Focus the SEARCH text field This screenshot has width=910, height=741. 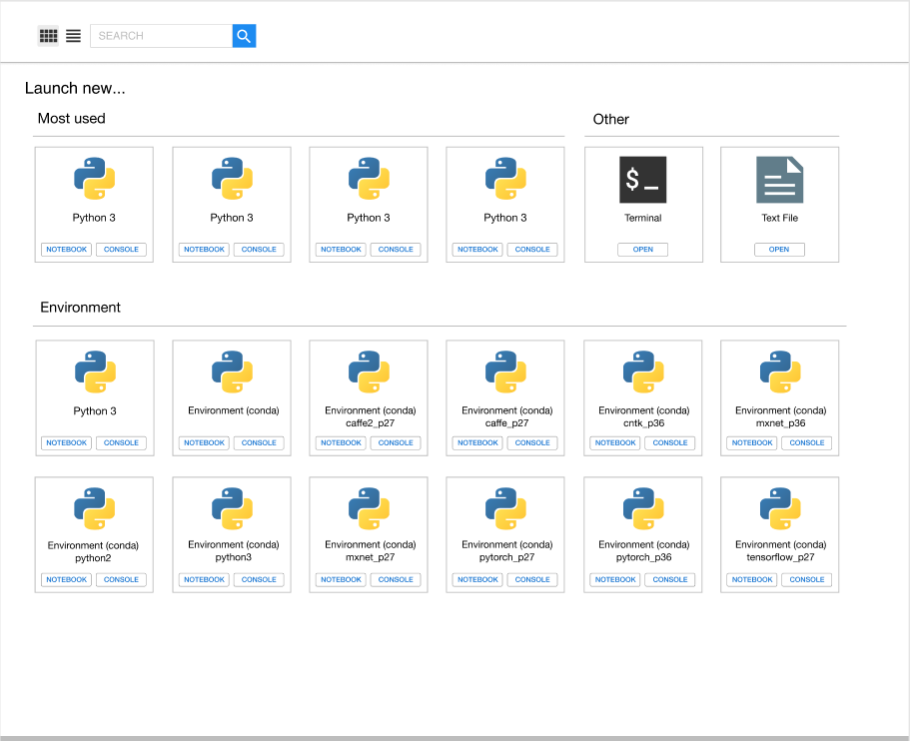click(x=162, y=36)
